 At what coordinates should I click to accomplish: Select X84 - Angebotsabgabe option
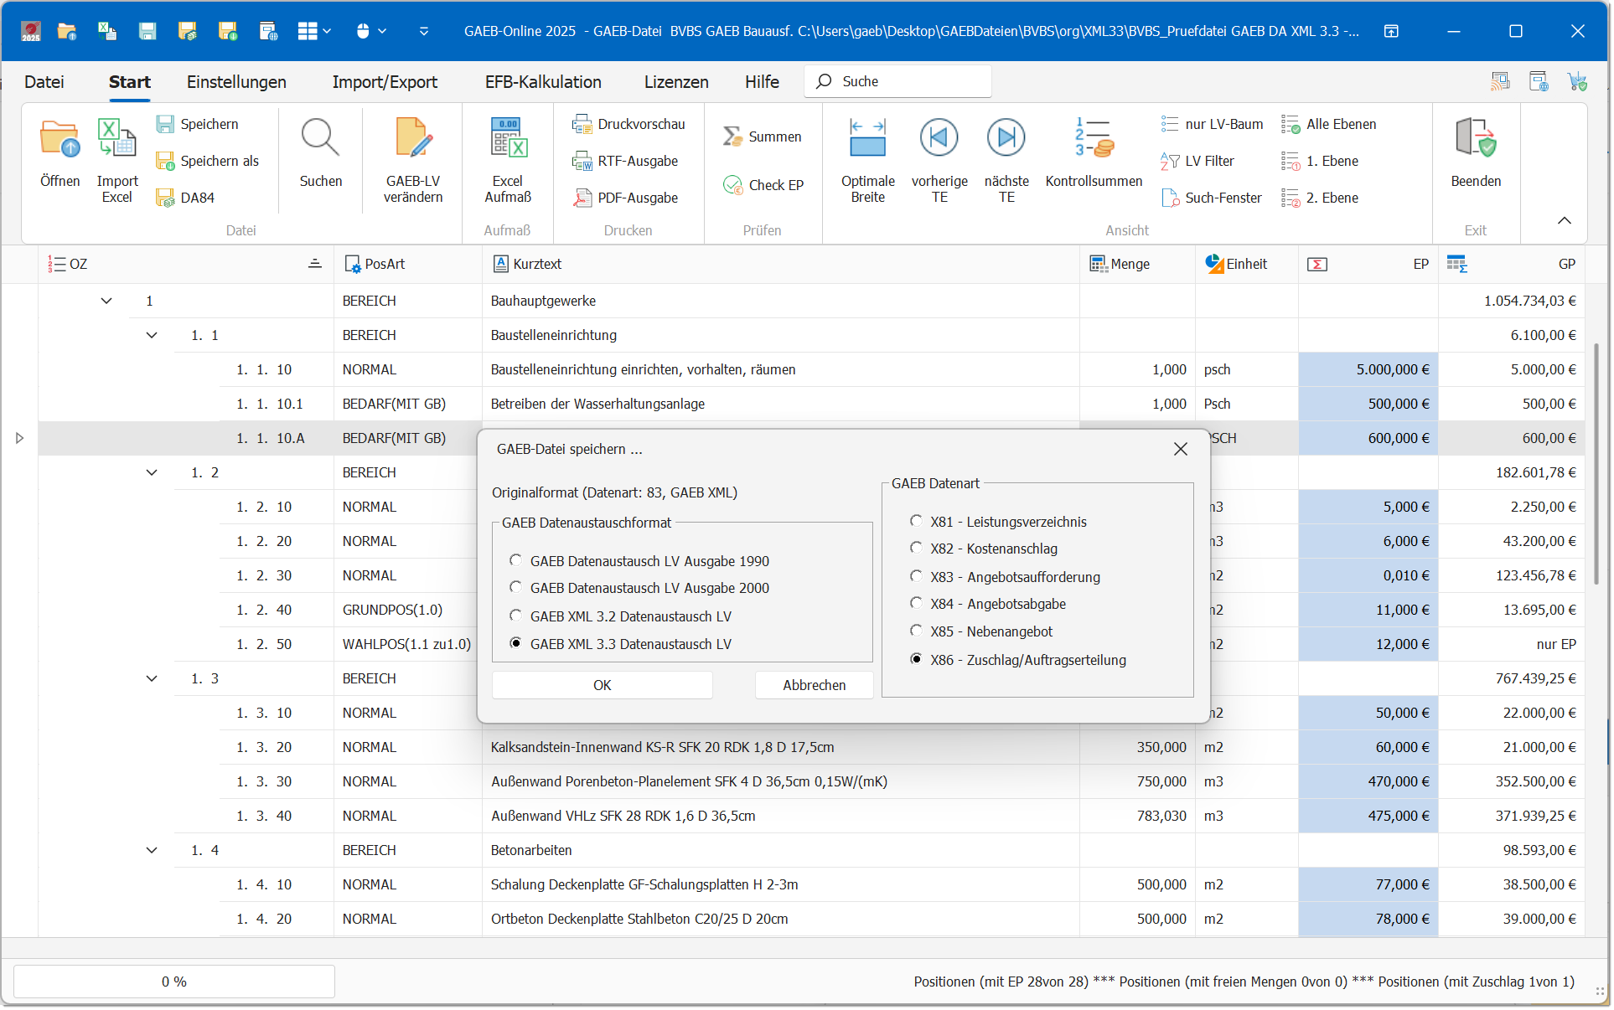[917, 603]
